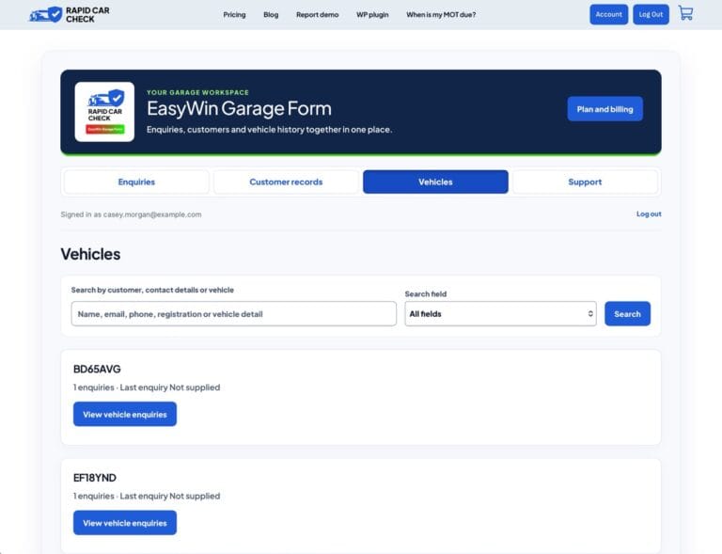The image size is (722, 554).
Task: View vehicle enquiries for EF18YND
Action: coord(125,523)
